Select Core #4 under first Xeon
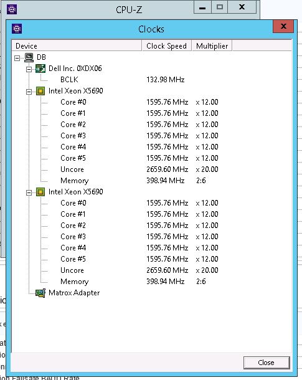The width and height of the screenshot is (302, 380). pyautogui.click(x=73, y=147)
